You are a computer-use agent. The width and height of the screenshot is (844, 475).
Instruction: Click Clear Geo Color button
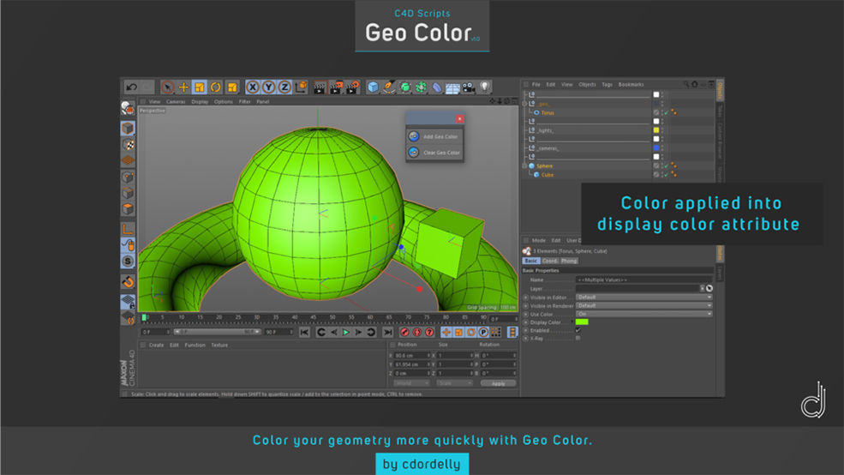434,153
